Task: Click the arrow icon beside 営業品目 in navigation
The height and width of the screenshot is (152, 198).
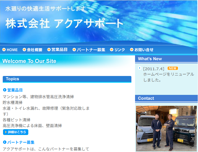Action: (49, 50)
